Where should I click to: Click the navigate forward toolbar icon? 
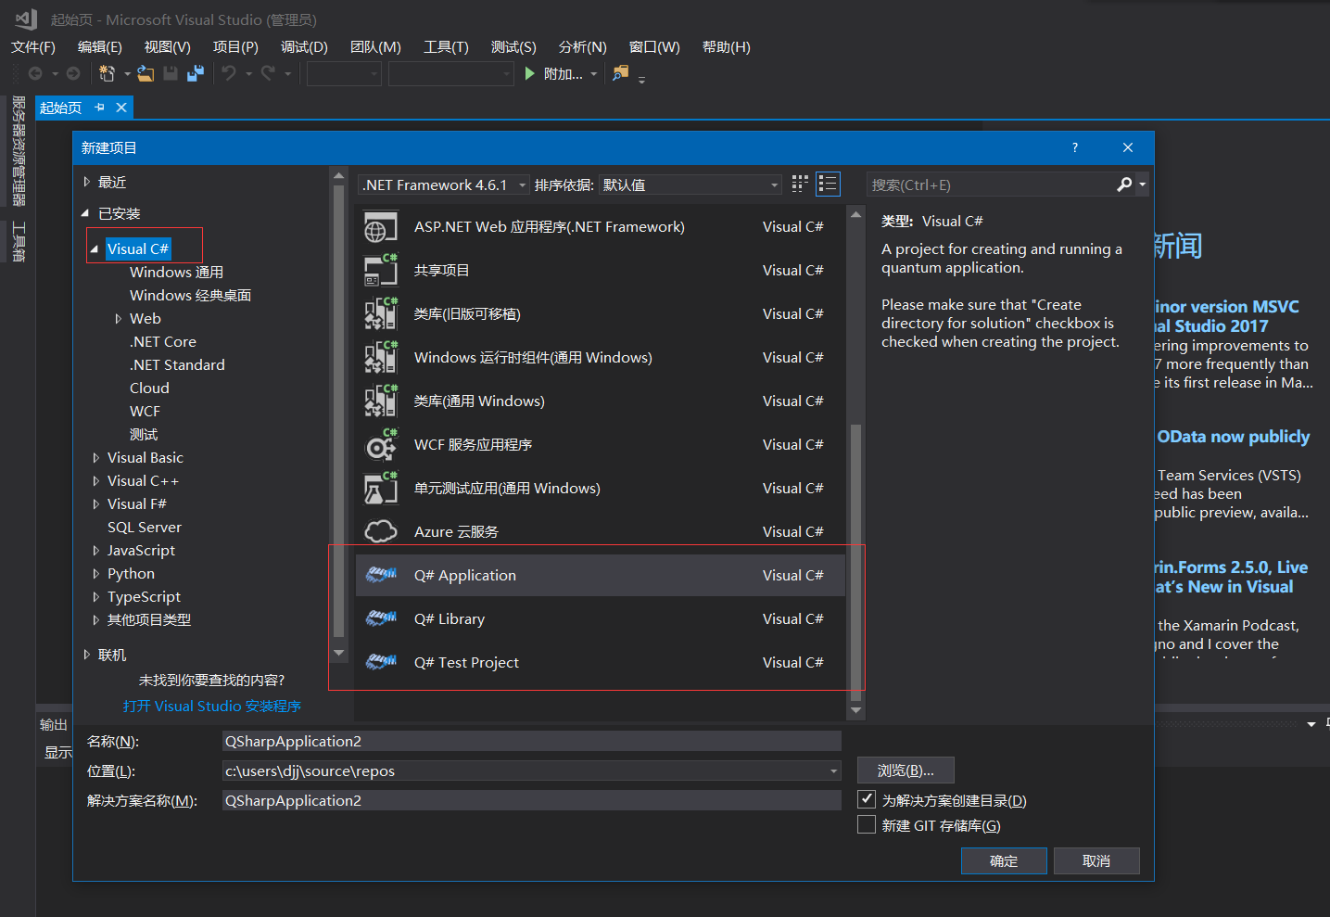tap(73, 73)
